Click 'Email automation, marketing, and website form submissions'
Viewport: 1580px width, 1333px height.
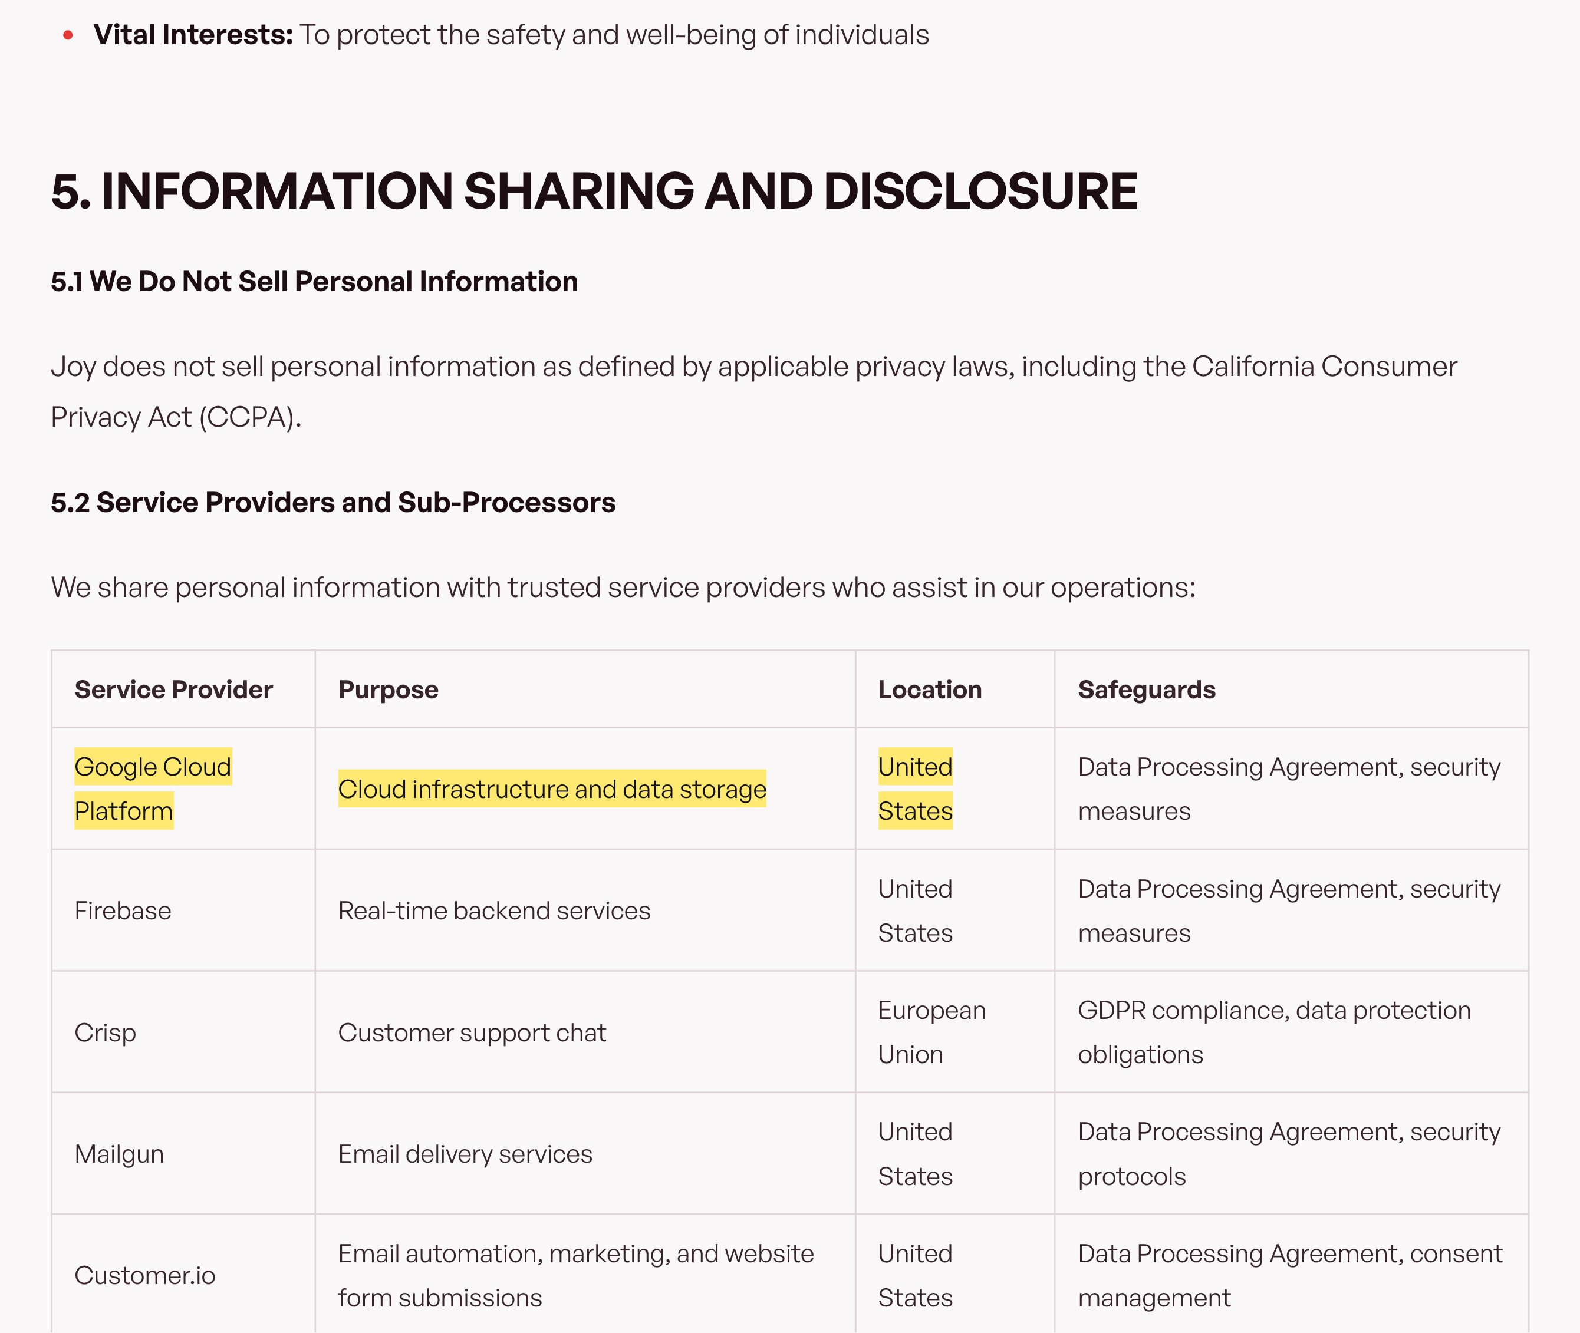[576, 1276]
